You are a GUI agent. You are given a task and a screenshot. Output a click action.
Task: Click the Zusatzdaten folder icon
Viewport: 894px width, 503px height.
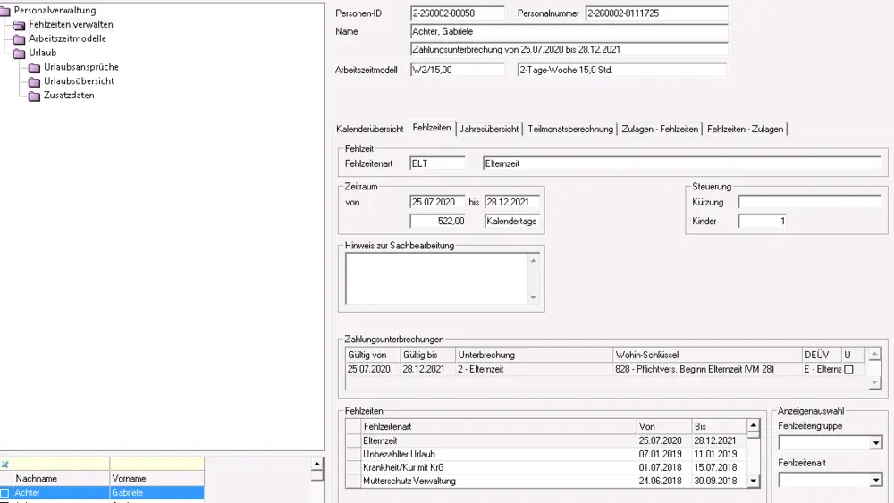(x=34, y=96)
